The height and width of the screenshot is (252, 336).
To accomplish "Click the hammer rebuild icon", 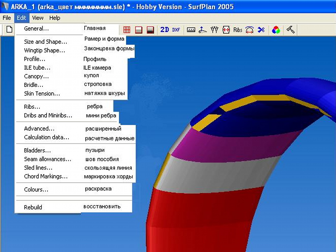I will (290, 30).
